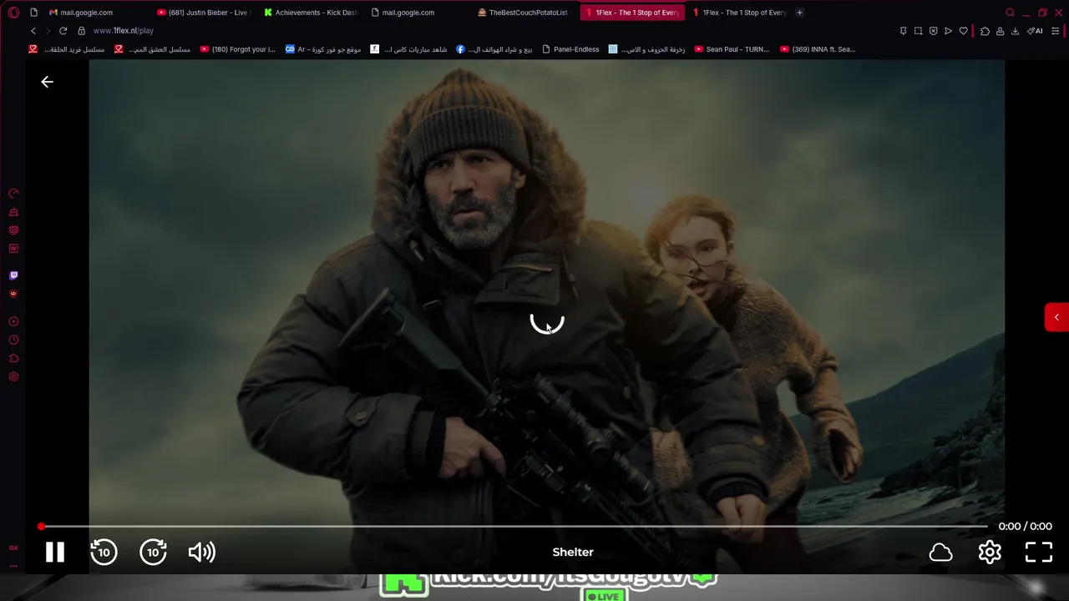The width and height of the screenshot is (1069, 601).
Task: Expand the red side panel chevron
Action: [1056, 317]
